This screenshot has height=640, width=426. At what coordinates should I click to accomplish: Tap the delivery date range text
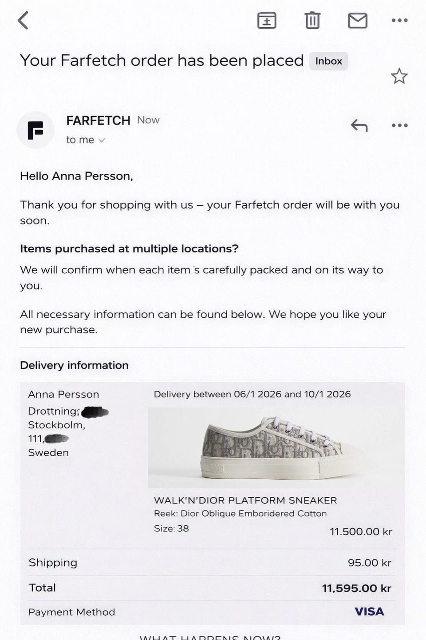pos(252,394)
